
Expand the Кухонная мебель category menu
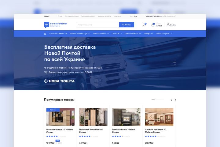pos(58,34)
